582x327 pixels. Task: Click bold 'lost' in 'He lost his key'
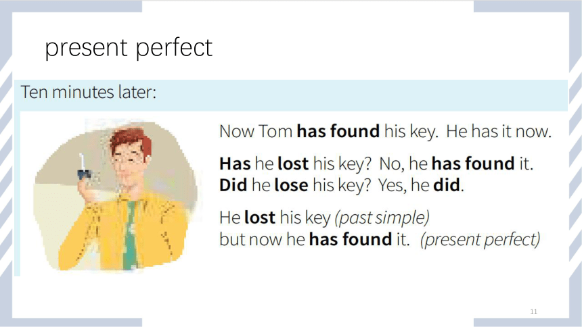[x=260, y=218]
